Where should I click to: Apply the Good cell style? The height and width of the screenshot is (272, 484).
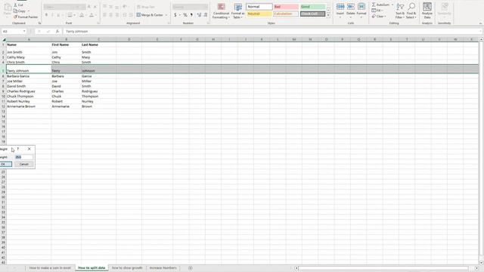[x=312, y=7]
